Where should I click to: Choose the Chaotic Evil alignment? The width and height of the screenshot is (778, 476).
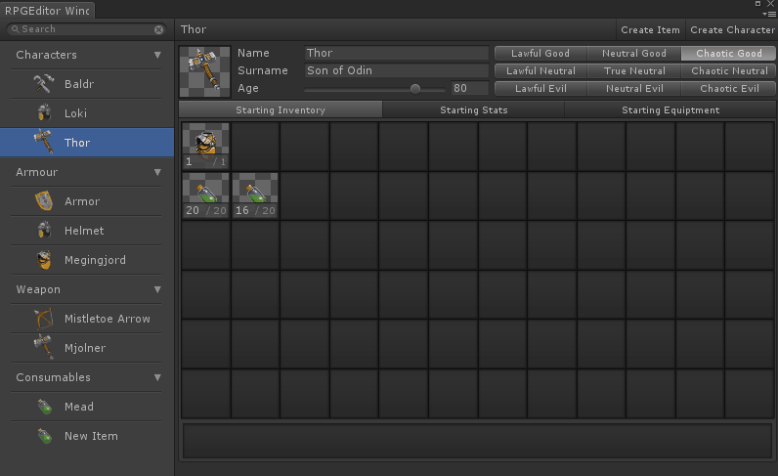[729, 89]
